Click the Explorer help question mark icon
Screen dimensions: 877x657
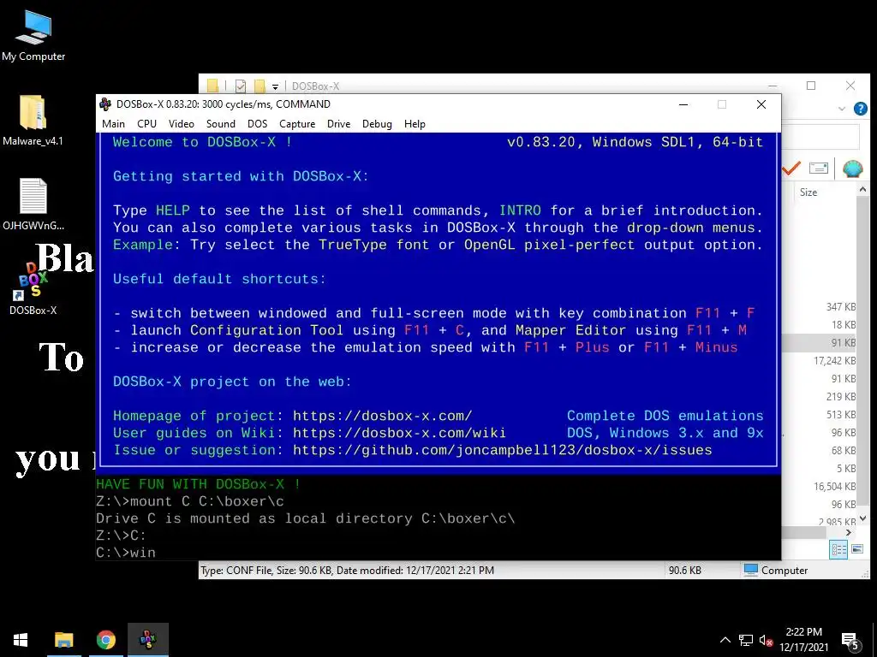click(x=860, y=109)
